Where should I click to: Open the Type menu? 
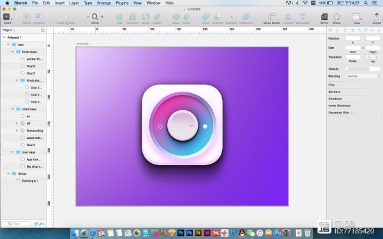point(88,3)
